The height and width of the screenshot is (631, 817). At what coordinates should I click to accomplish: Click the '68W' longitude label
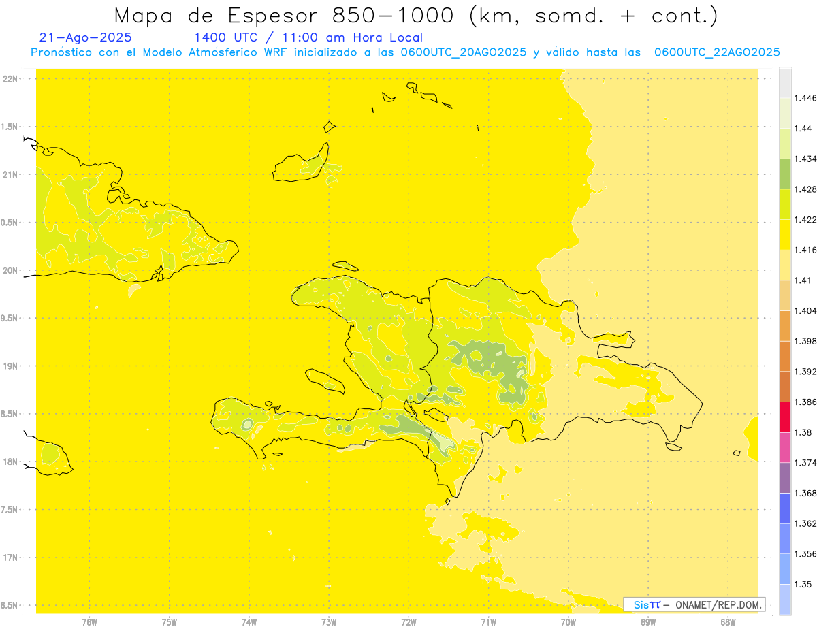[728, 621]
